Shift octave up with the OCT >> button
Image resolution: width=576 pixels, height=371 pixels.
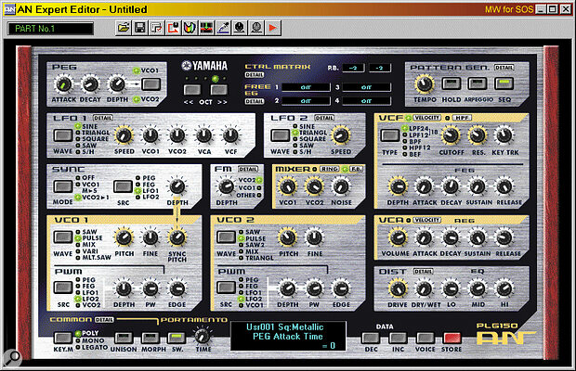(x=218, y=90)
